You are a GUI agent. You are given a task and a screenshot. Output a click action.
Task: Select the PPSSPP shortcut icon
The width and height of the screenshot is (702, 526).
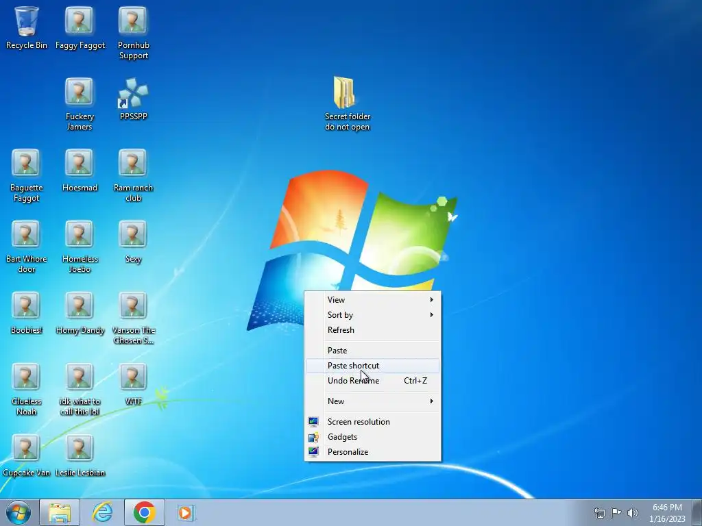point(133,99)
